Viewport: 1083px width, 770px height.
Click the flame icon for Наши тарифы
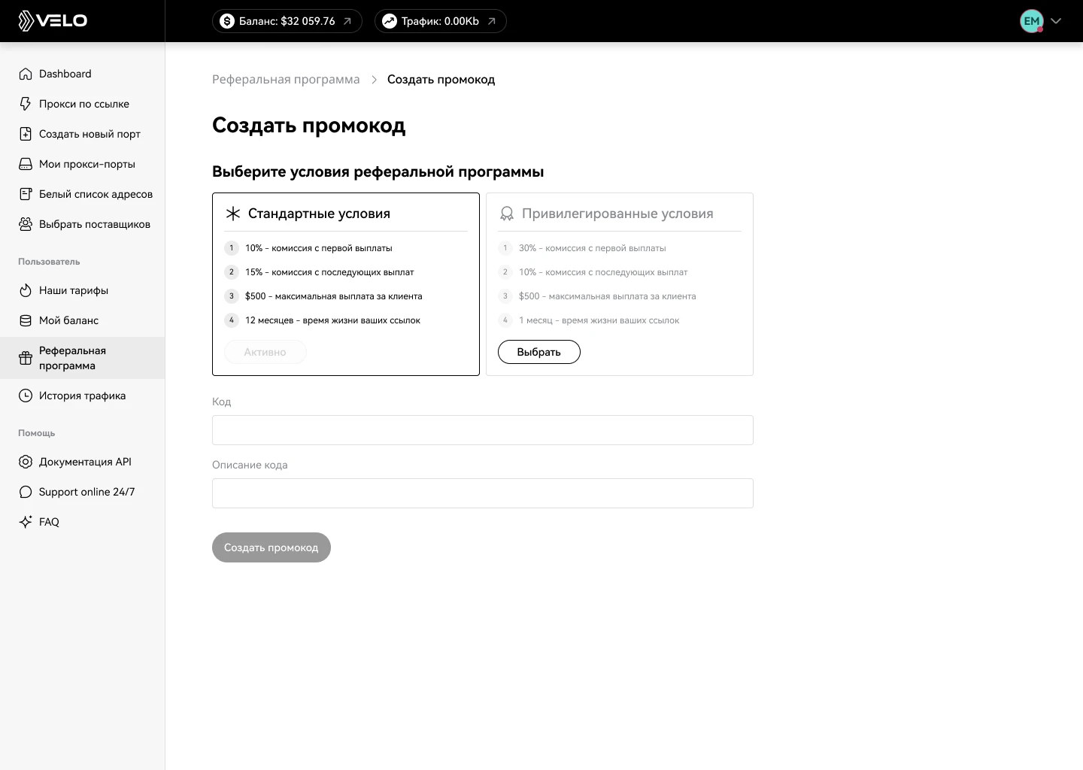point(26,290)
